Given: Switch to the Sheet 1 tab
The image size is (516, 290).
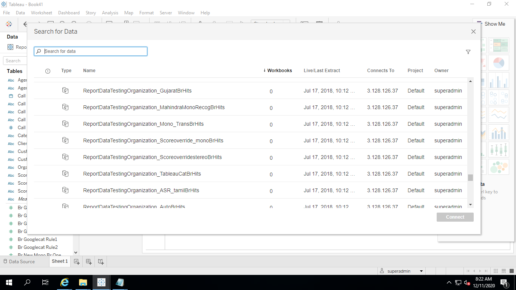Looking at the screenshot, I should tap(60, 261).
